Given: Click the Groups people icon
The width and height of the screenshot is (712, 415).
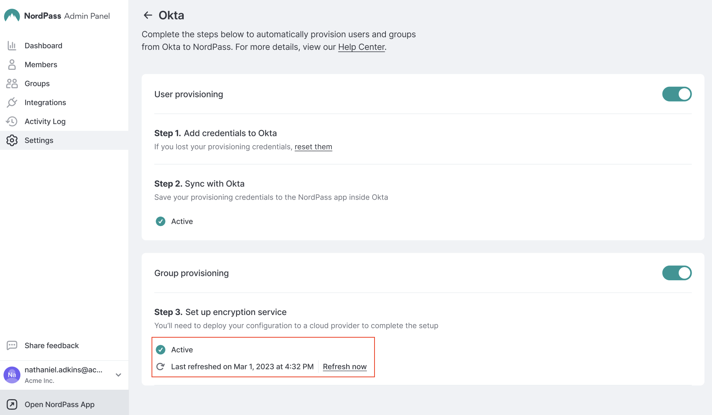Looking at the screenshot, I should (12, 83).
